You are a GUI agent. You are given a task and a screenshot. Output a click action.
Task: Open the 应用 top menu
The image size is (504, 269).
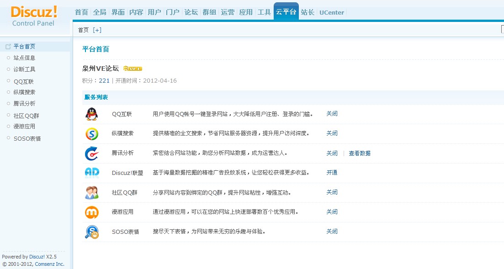click(x=246, y=12)
